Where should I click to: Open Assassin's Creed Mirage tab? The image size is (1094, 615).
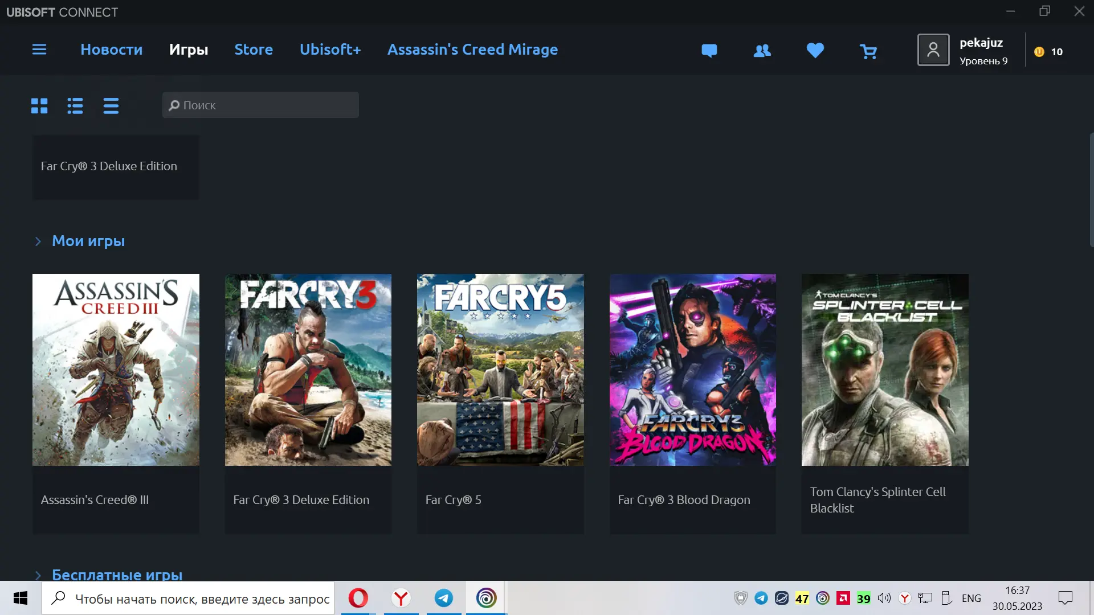coord(473,50)
